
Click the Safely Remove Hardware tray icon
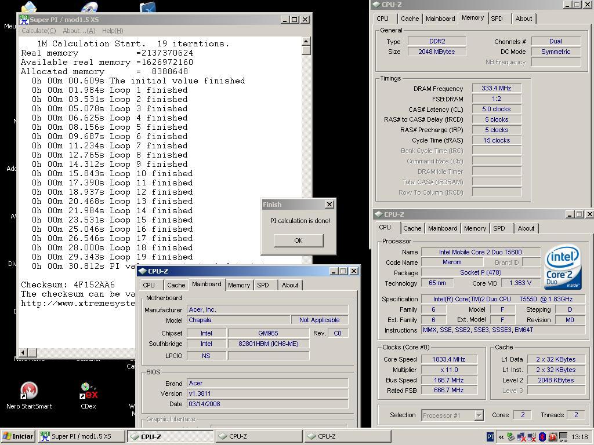pyautogui.click(x=510, y=437)
